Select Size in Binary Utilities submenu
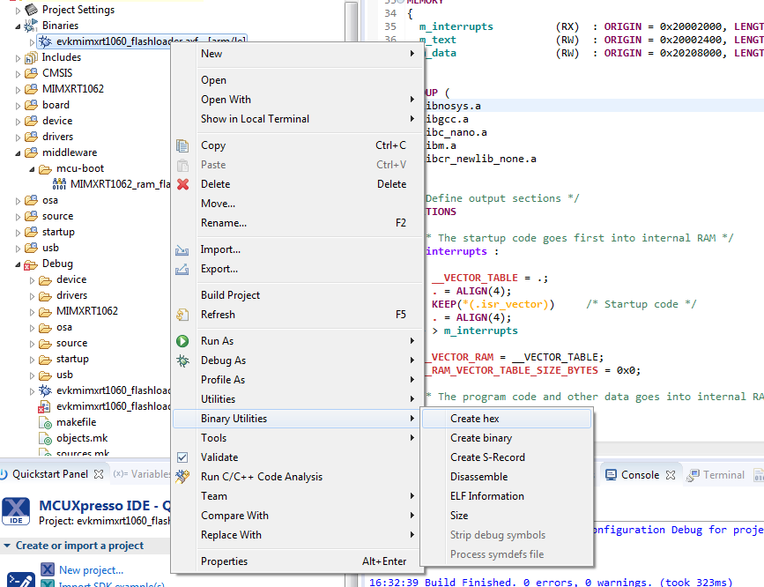 point(507,516)
